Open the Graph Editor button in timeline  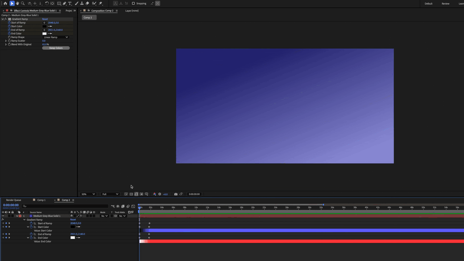[x=133, y=206]
